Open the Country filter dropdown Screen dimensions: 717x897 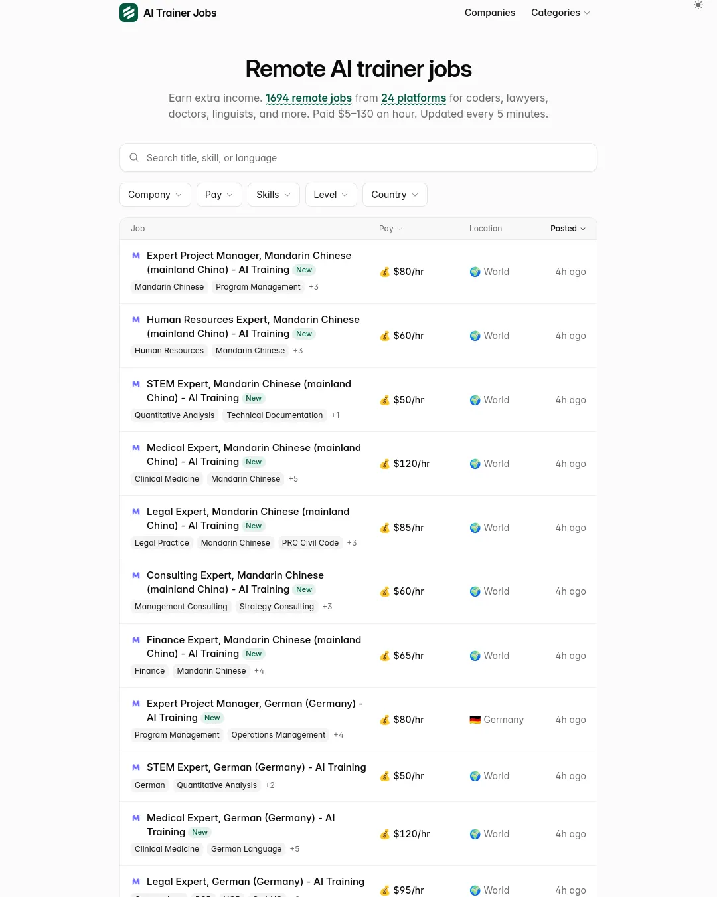click(395, 195)
